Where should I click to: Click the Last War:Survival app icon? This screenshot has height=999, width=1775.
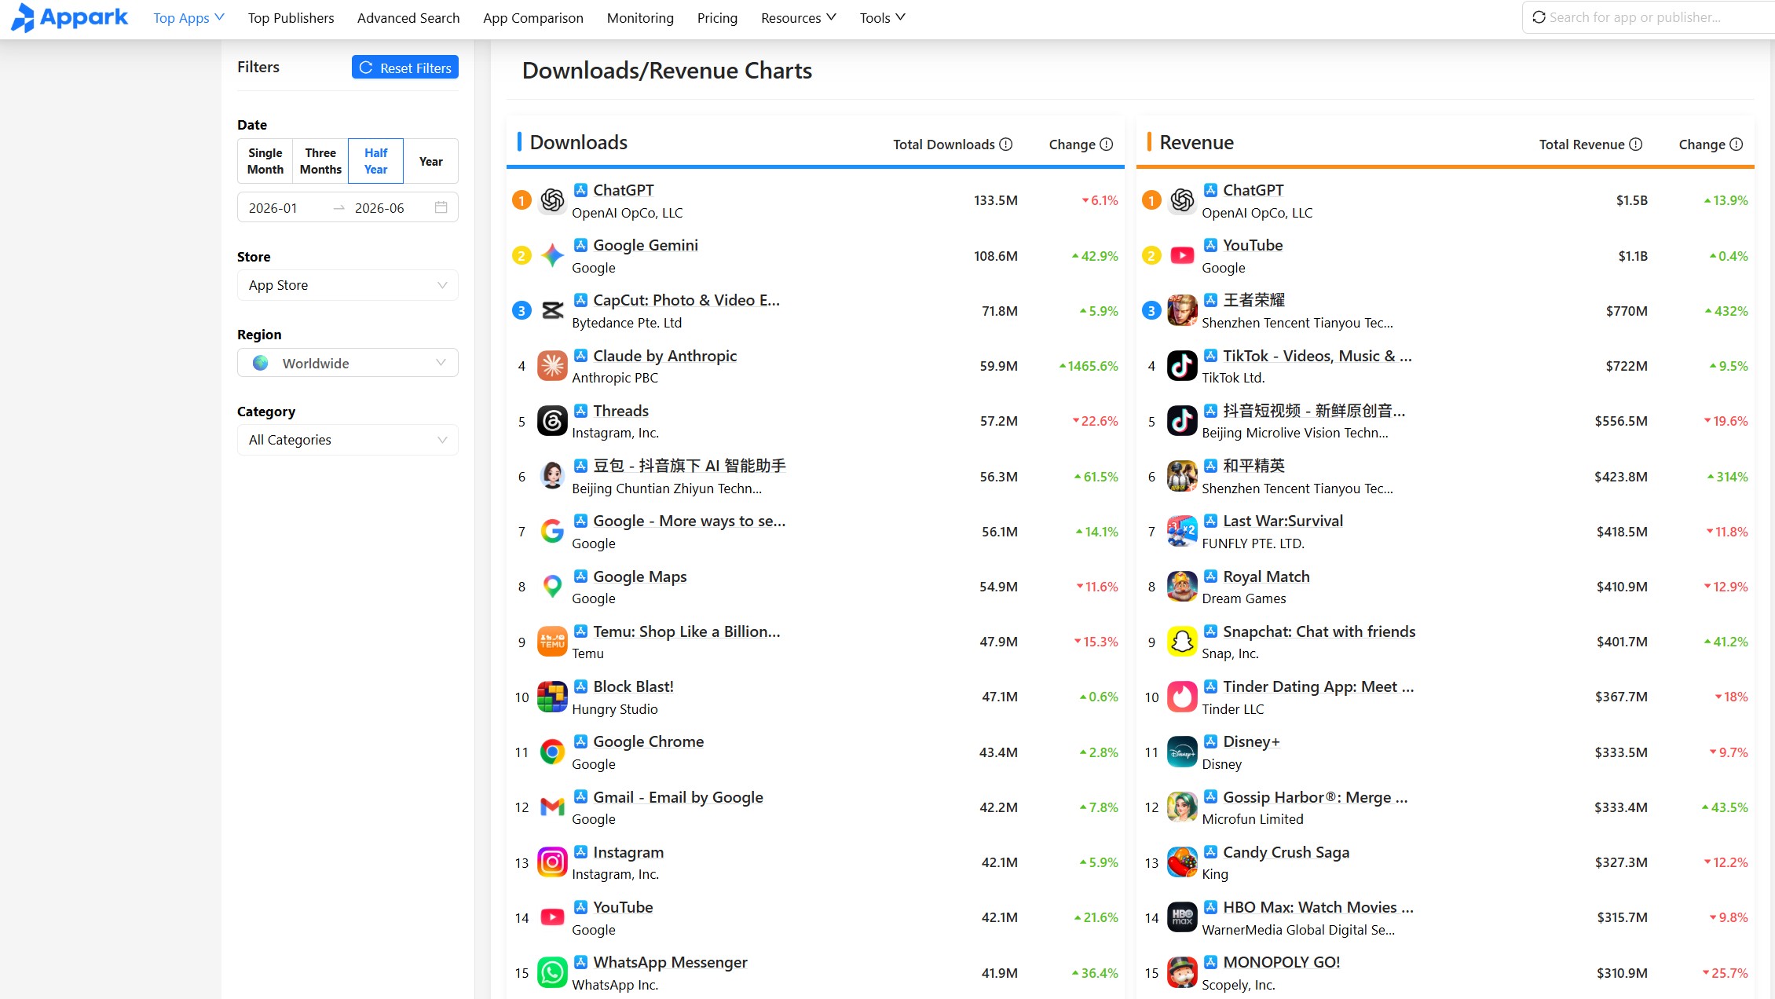coord(1182,531)
